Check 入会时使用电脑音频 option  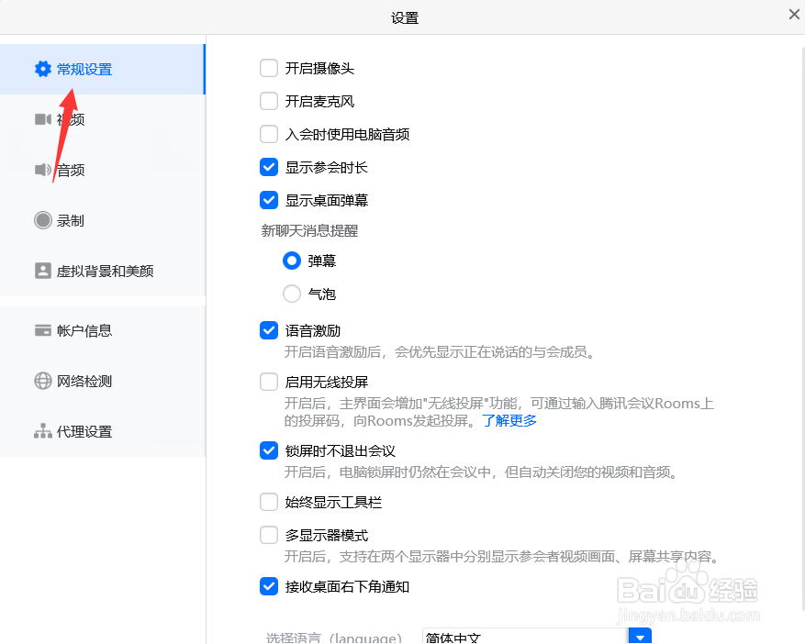click(269, 134)
